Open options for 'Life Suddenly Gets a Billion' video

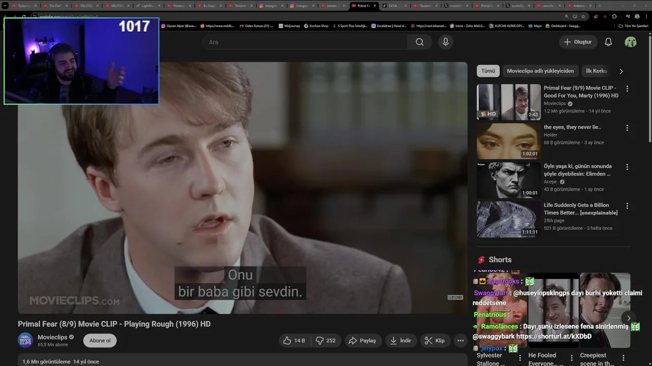(x=627, y=206)
